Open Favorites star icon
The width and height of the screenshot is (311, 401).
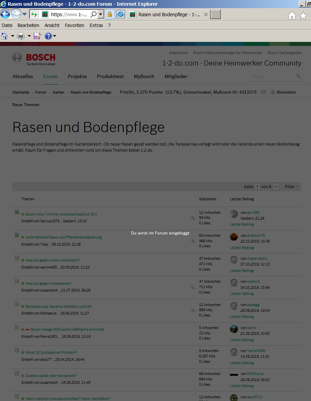coord(303,16)
